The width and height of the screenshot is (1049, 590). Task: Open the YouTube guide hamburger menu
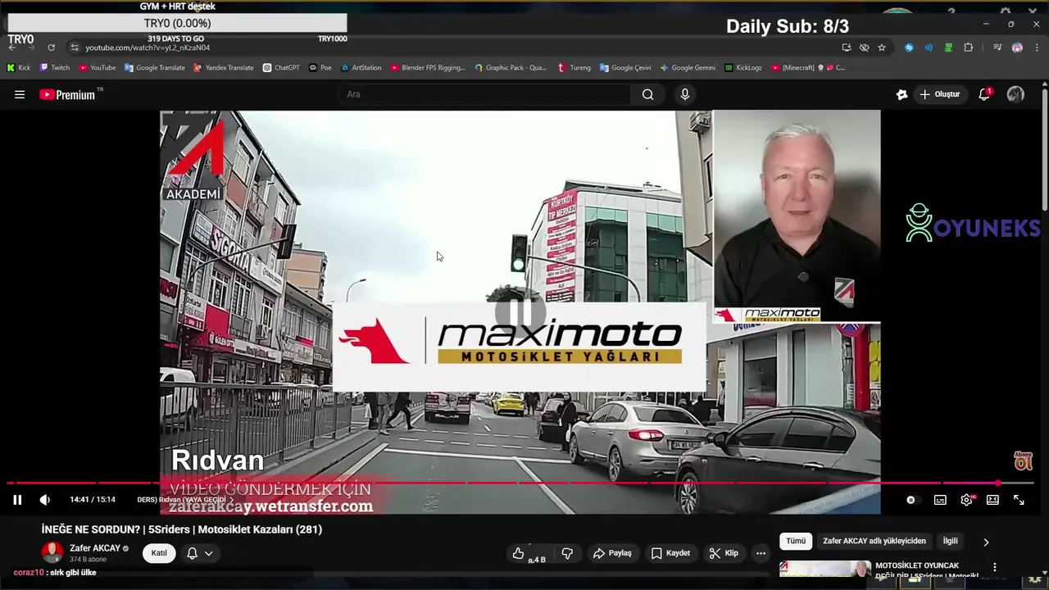(x=20, y=94)
